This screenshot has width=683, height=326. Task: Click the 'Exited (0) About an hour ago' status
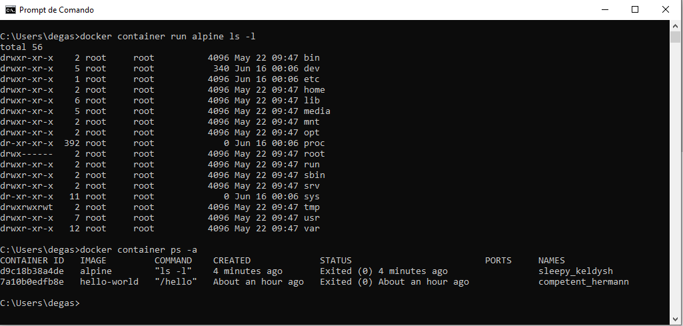point(394,282)
